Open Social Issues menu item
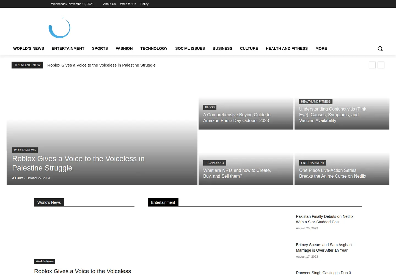396x275 pixels. pyautogui.click(x=190, y=48)
